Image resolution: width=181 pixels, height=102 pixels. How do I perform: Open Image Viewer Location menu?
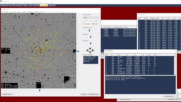(x=24, y=12)
